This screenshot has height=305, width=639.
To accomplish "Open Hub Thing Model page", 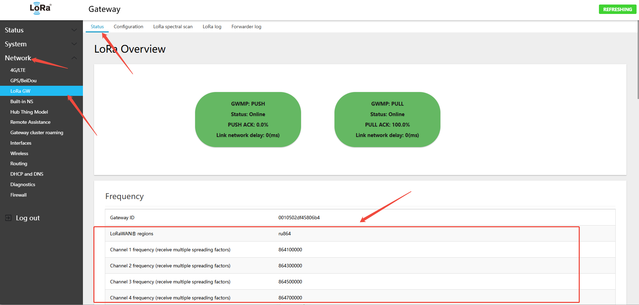I will [29, 112].
